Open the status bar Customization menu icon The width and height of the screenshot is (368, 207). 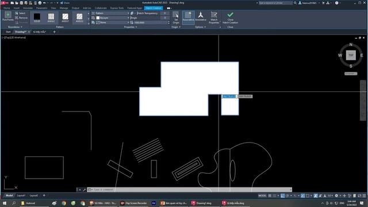(x=364, y=195)
